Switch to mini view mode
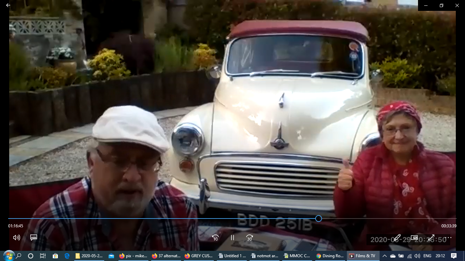 [414, 238]
